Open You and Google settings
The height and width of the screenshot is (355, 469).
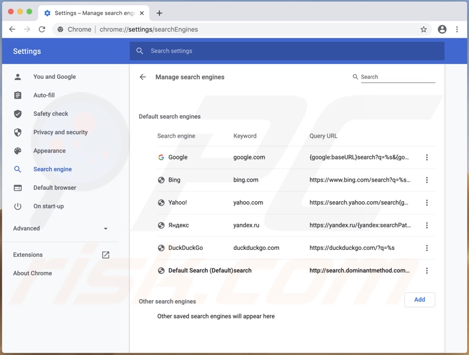click(x=55, y=77)
